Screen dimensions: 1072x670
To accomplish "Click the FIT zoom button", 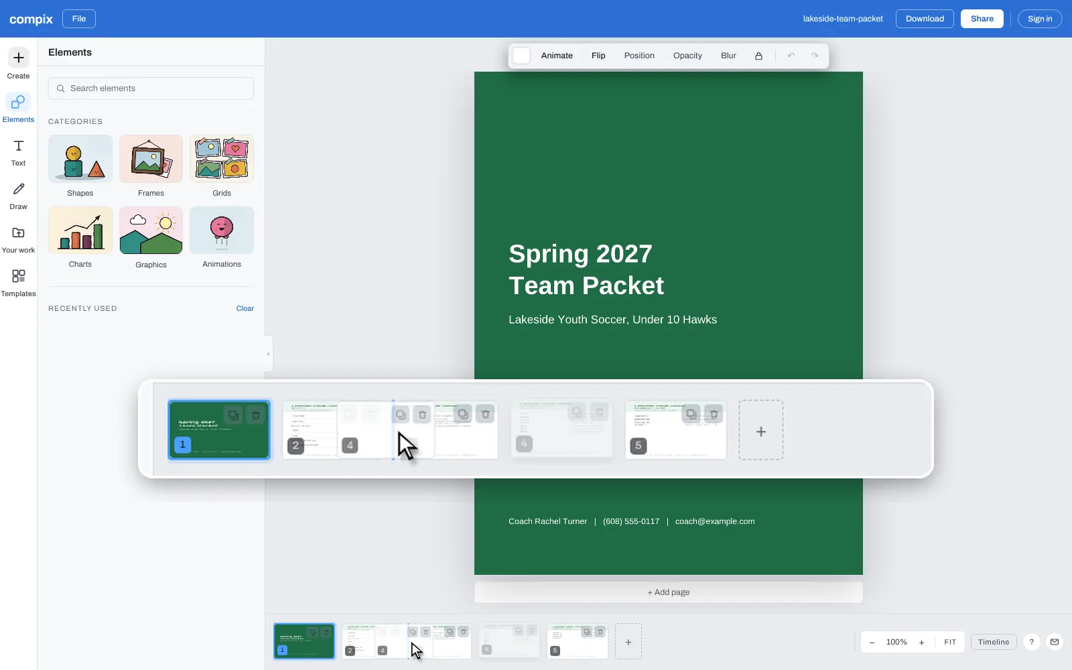I will point(950,642).
